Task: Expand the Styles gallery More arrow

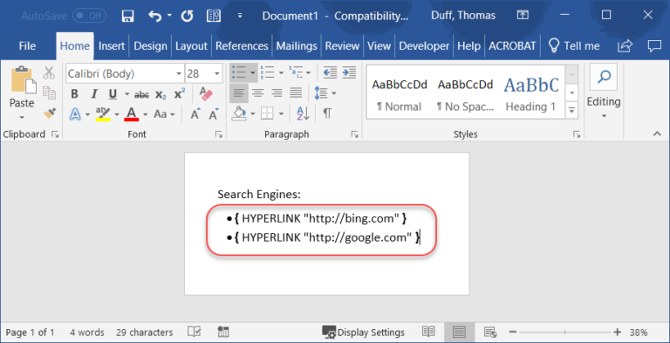Action: tap(571, 111)
